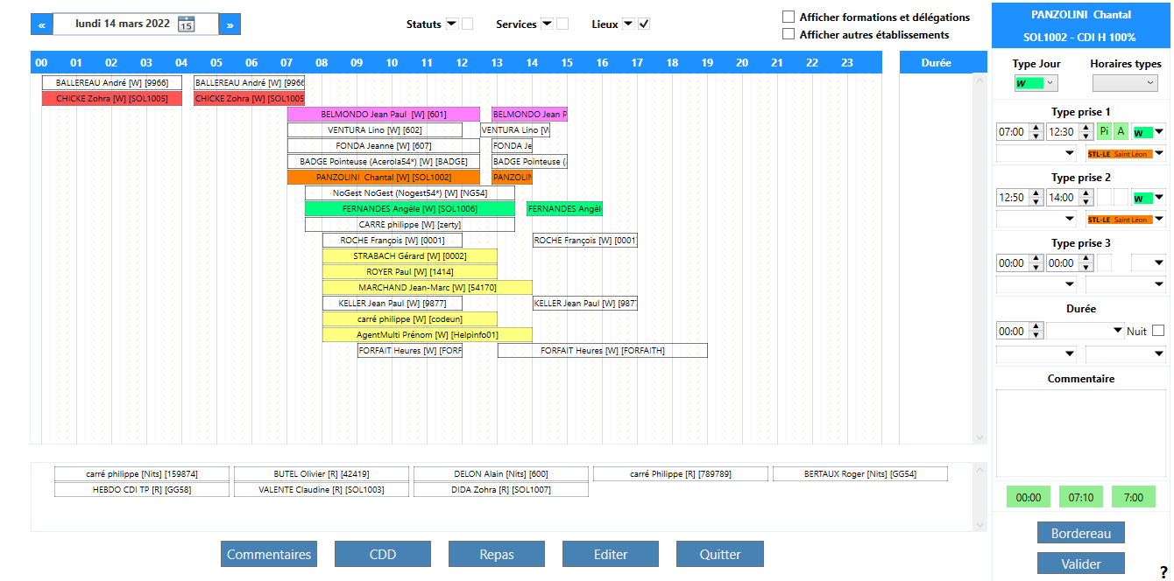Click the green A indicator in Type prise 1
Image resolution: width=1174 pixels, height=581 pixels.
tap(1121, 131)
